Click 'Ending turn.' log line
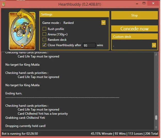This screenshot has width=161, height=138. tap(14, 93)
